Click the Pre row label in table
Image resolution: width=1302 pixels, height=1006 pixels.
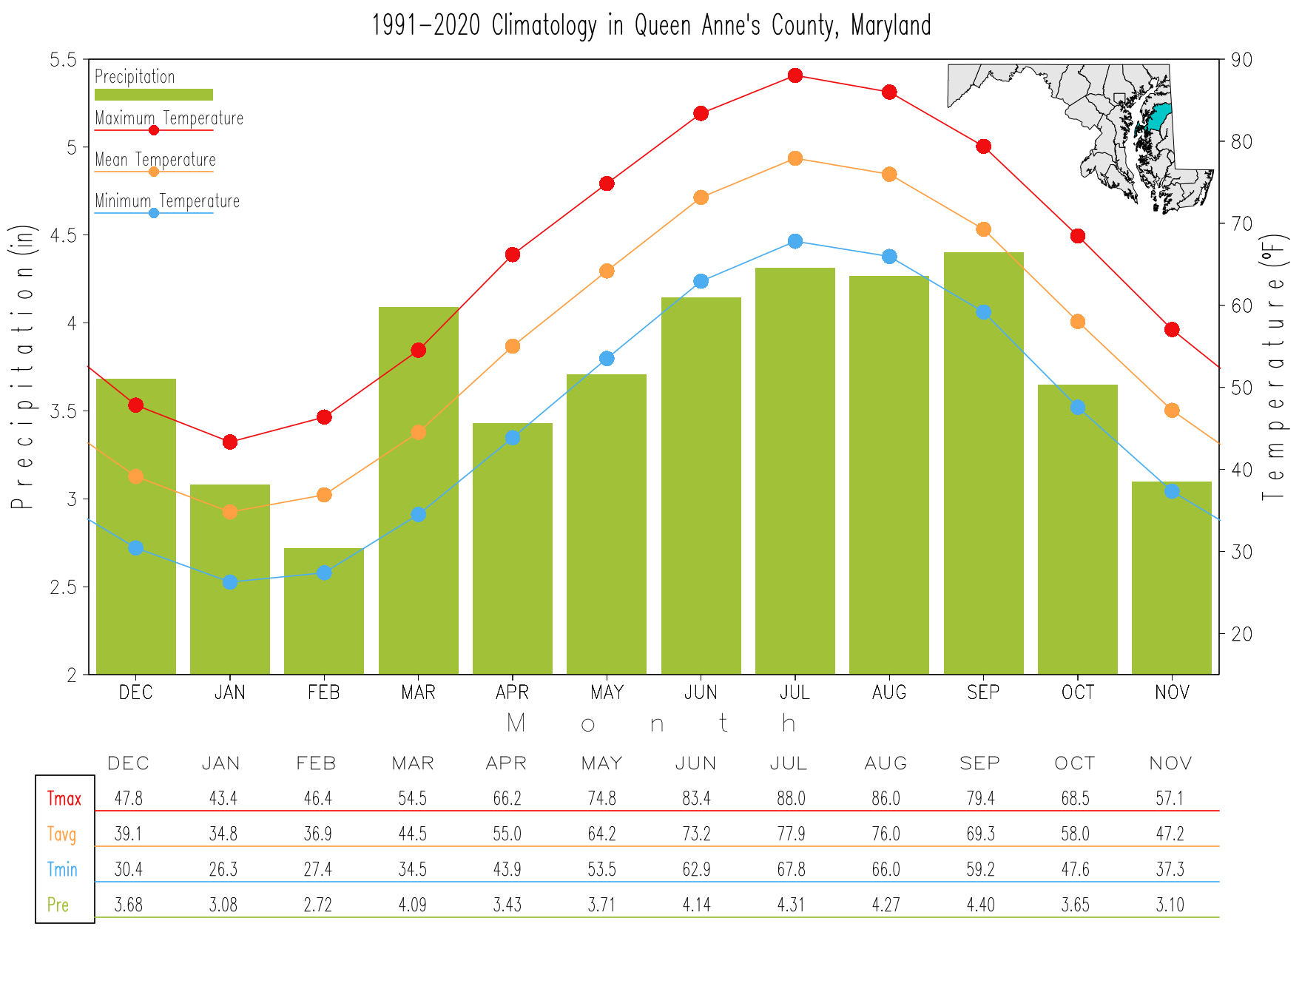pos(58,905)
